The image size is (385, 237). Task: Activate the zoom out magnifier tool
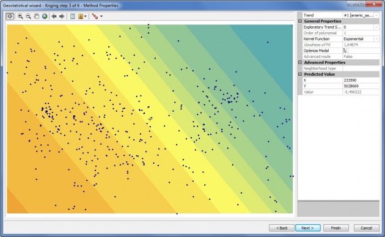click(28, 16)
